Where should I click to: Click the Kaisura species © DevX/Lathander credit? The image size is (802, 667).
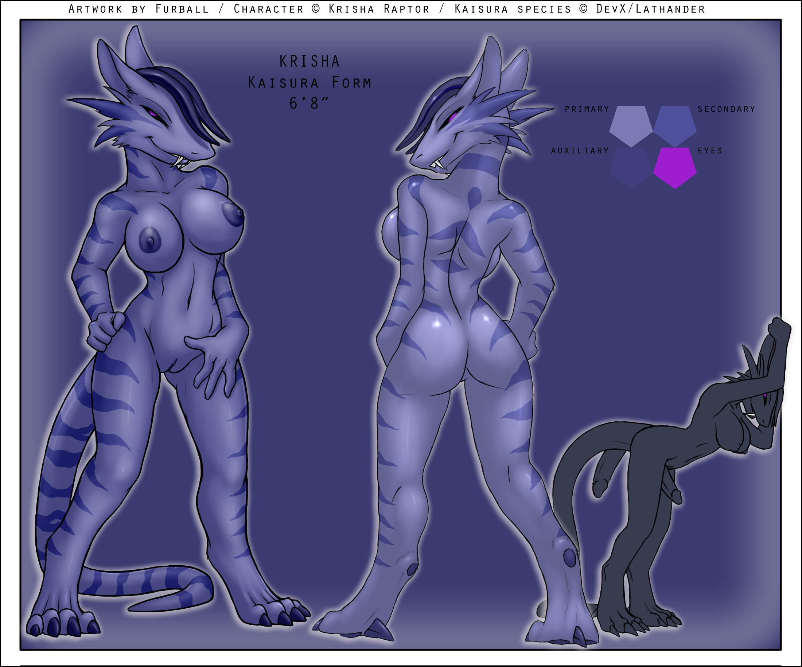click(x=579, y=9)
